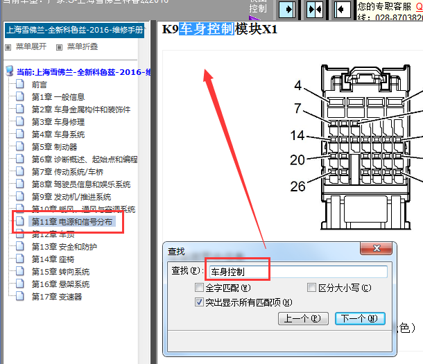The width and height of the screenshot is (423, 364).
Task: Click the K9车身控制模块X1 heading
Action: point(220,28)
